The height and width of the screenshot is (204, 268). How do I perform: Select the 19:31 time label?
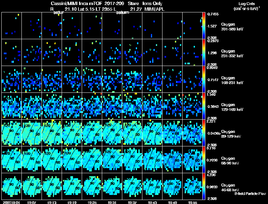tap(112, 202)
